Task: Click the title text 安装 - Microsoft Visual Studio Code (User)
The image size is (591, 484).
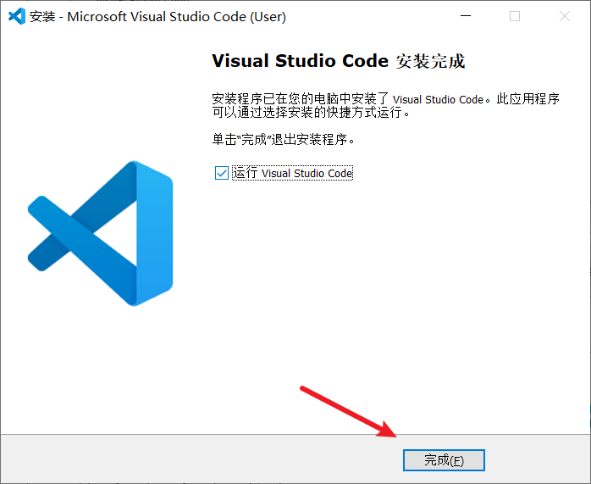Action: (157, 17)
